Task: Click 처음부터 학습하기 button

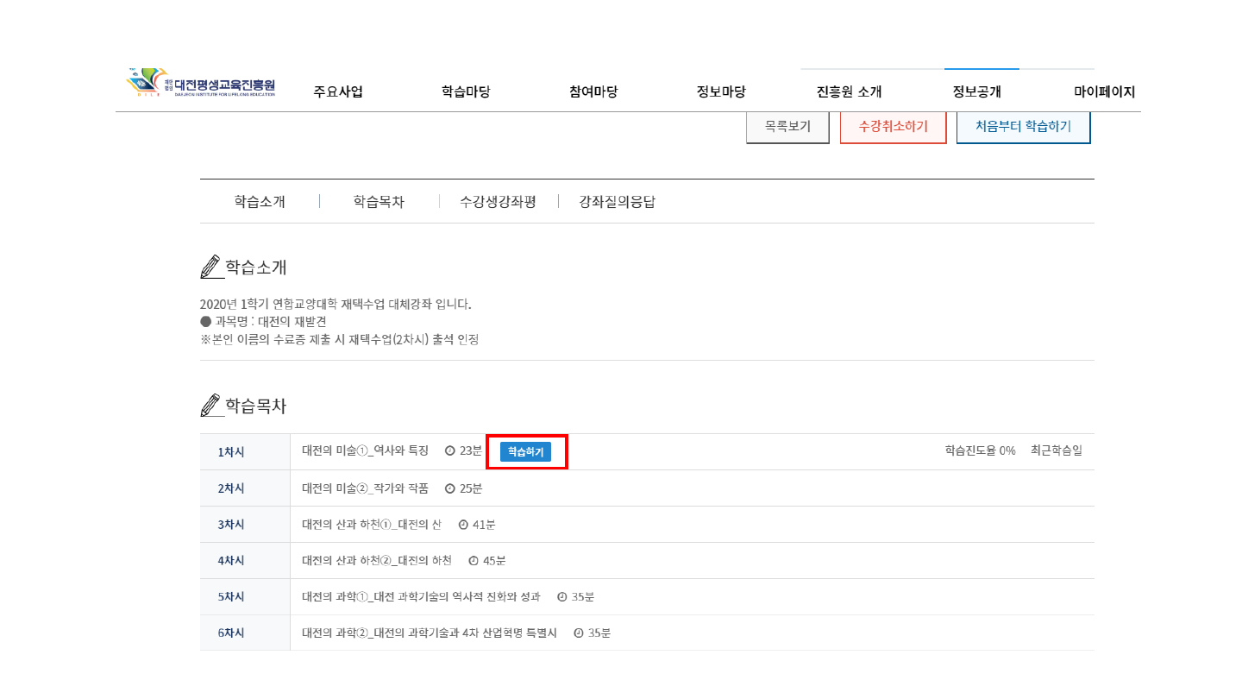Action: [x=1023, y=127]
